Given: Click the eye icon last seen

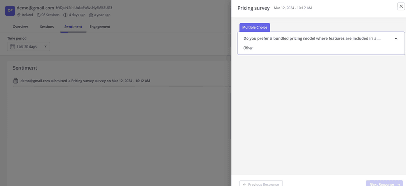Looking at the screenshot, I should (65, 15).
